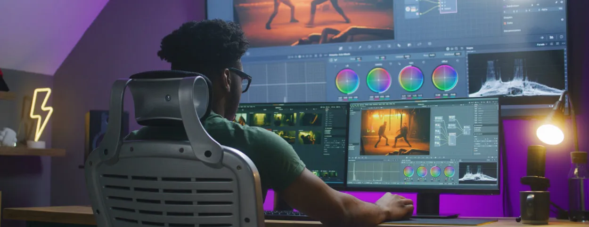589x227 pixels.
Task: Click the Lift color wheel on the large monitor
Action: 347,81
